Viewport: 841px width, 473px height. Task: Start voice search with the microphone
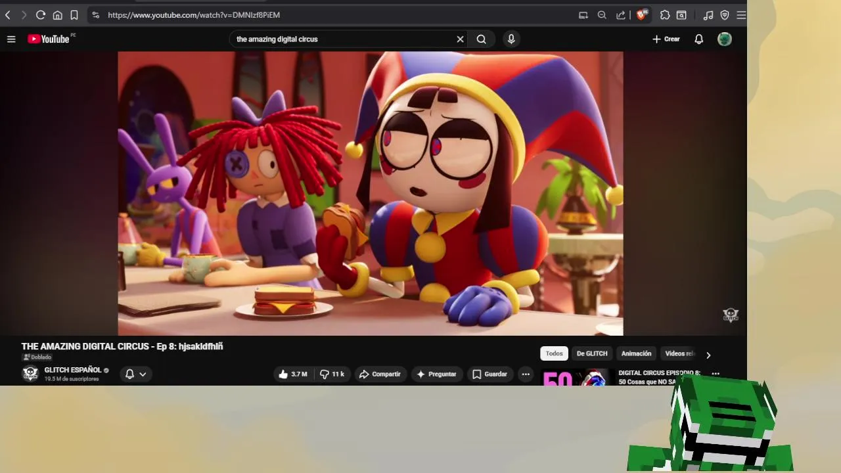[511, 39]
